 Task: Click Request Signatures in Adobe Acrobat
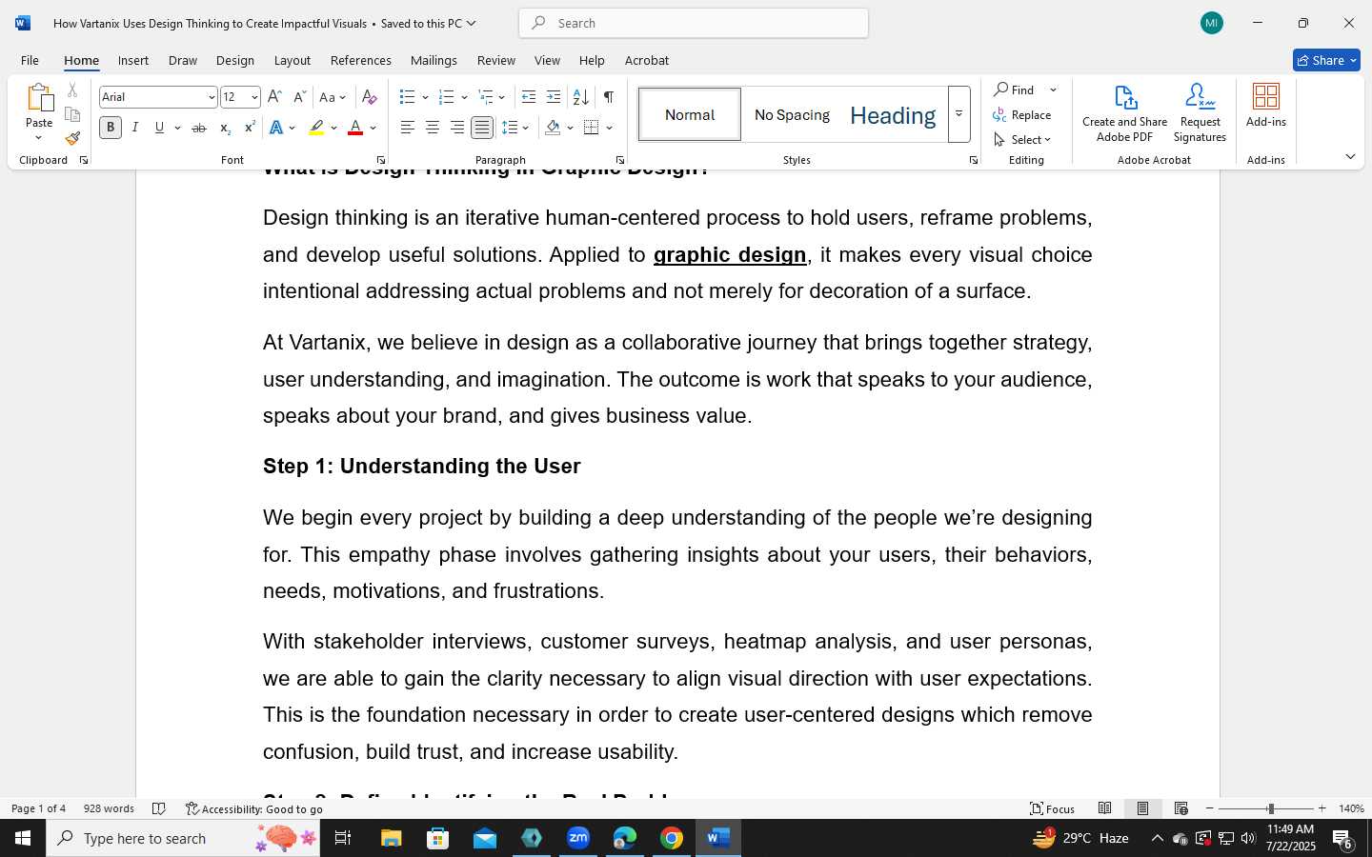tap(1200, 113)
